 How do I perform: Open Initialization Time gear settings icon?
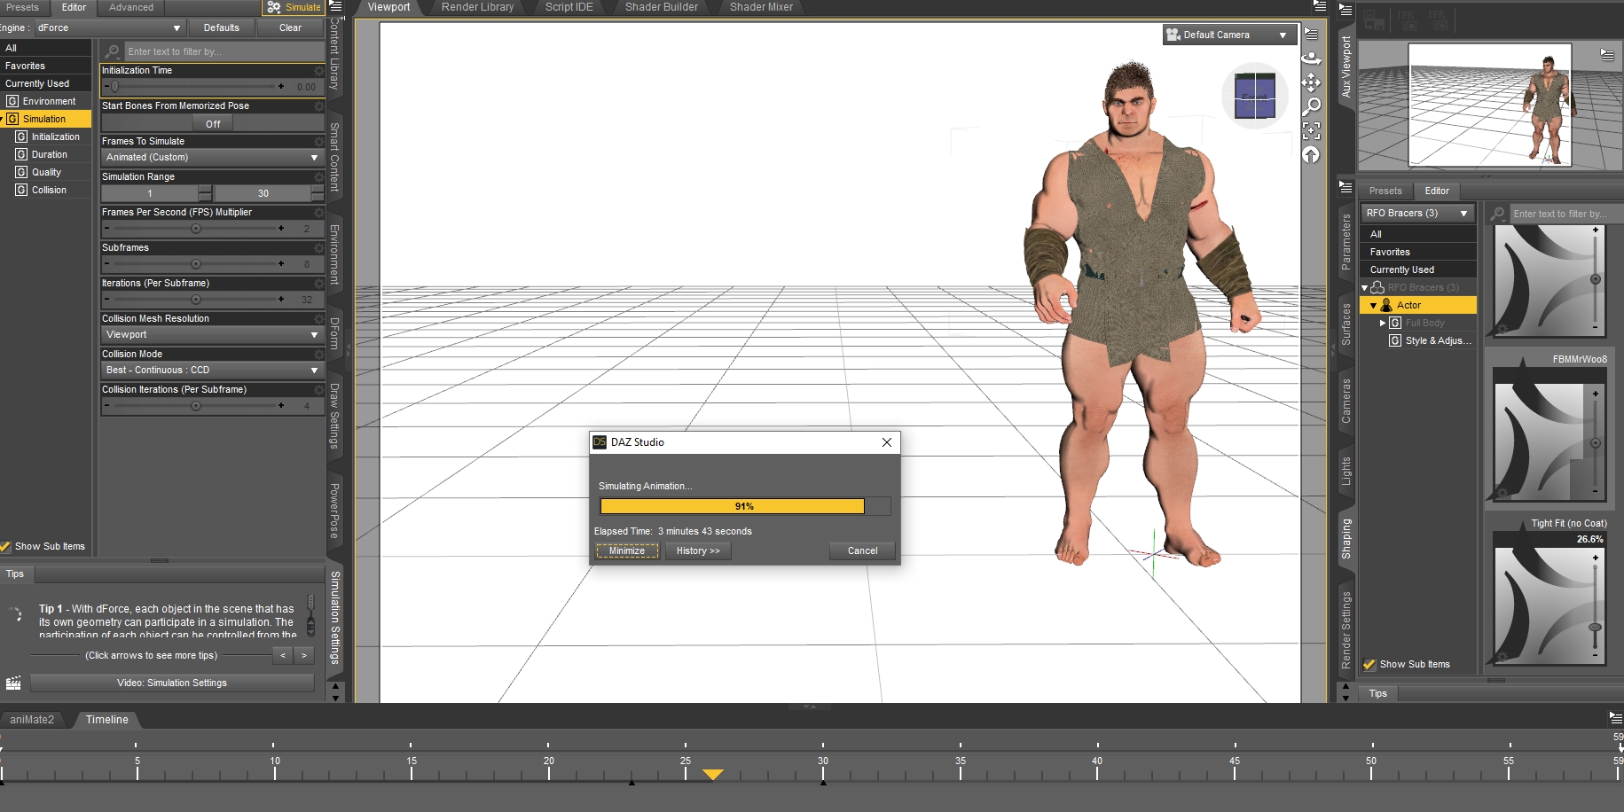[318, 71]
